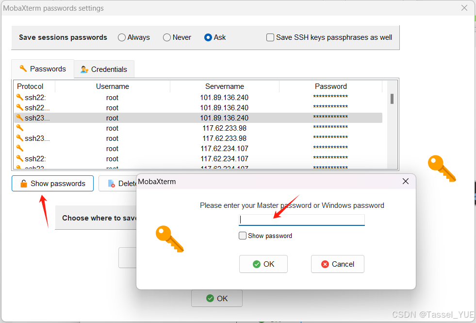Click the key icon of the blank-protocol row for 117.62.234.107
The width and height of the screenshot is (476, 323).
click(x=20, y=148)
